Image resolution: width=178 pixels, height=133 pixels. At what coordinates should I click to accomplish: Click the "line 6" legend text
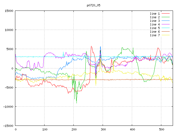click(155, 32)
